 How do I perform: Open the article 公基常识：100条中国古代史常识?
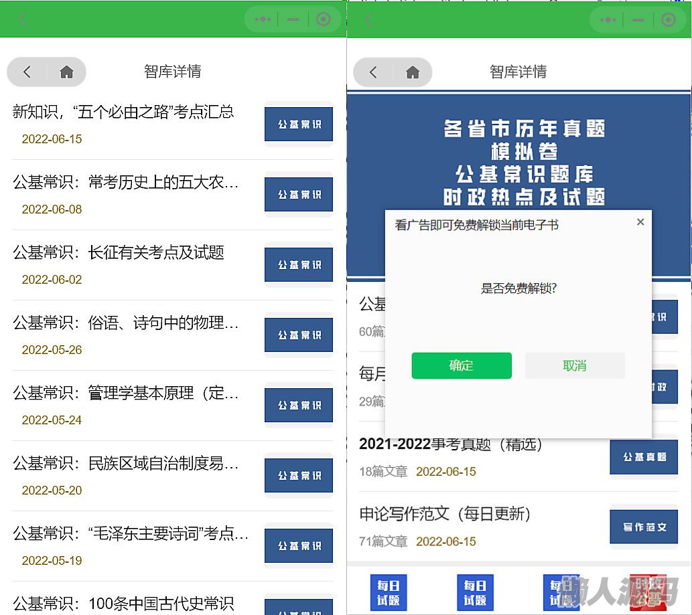pyautogui.click(x=123, y=604)
